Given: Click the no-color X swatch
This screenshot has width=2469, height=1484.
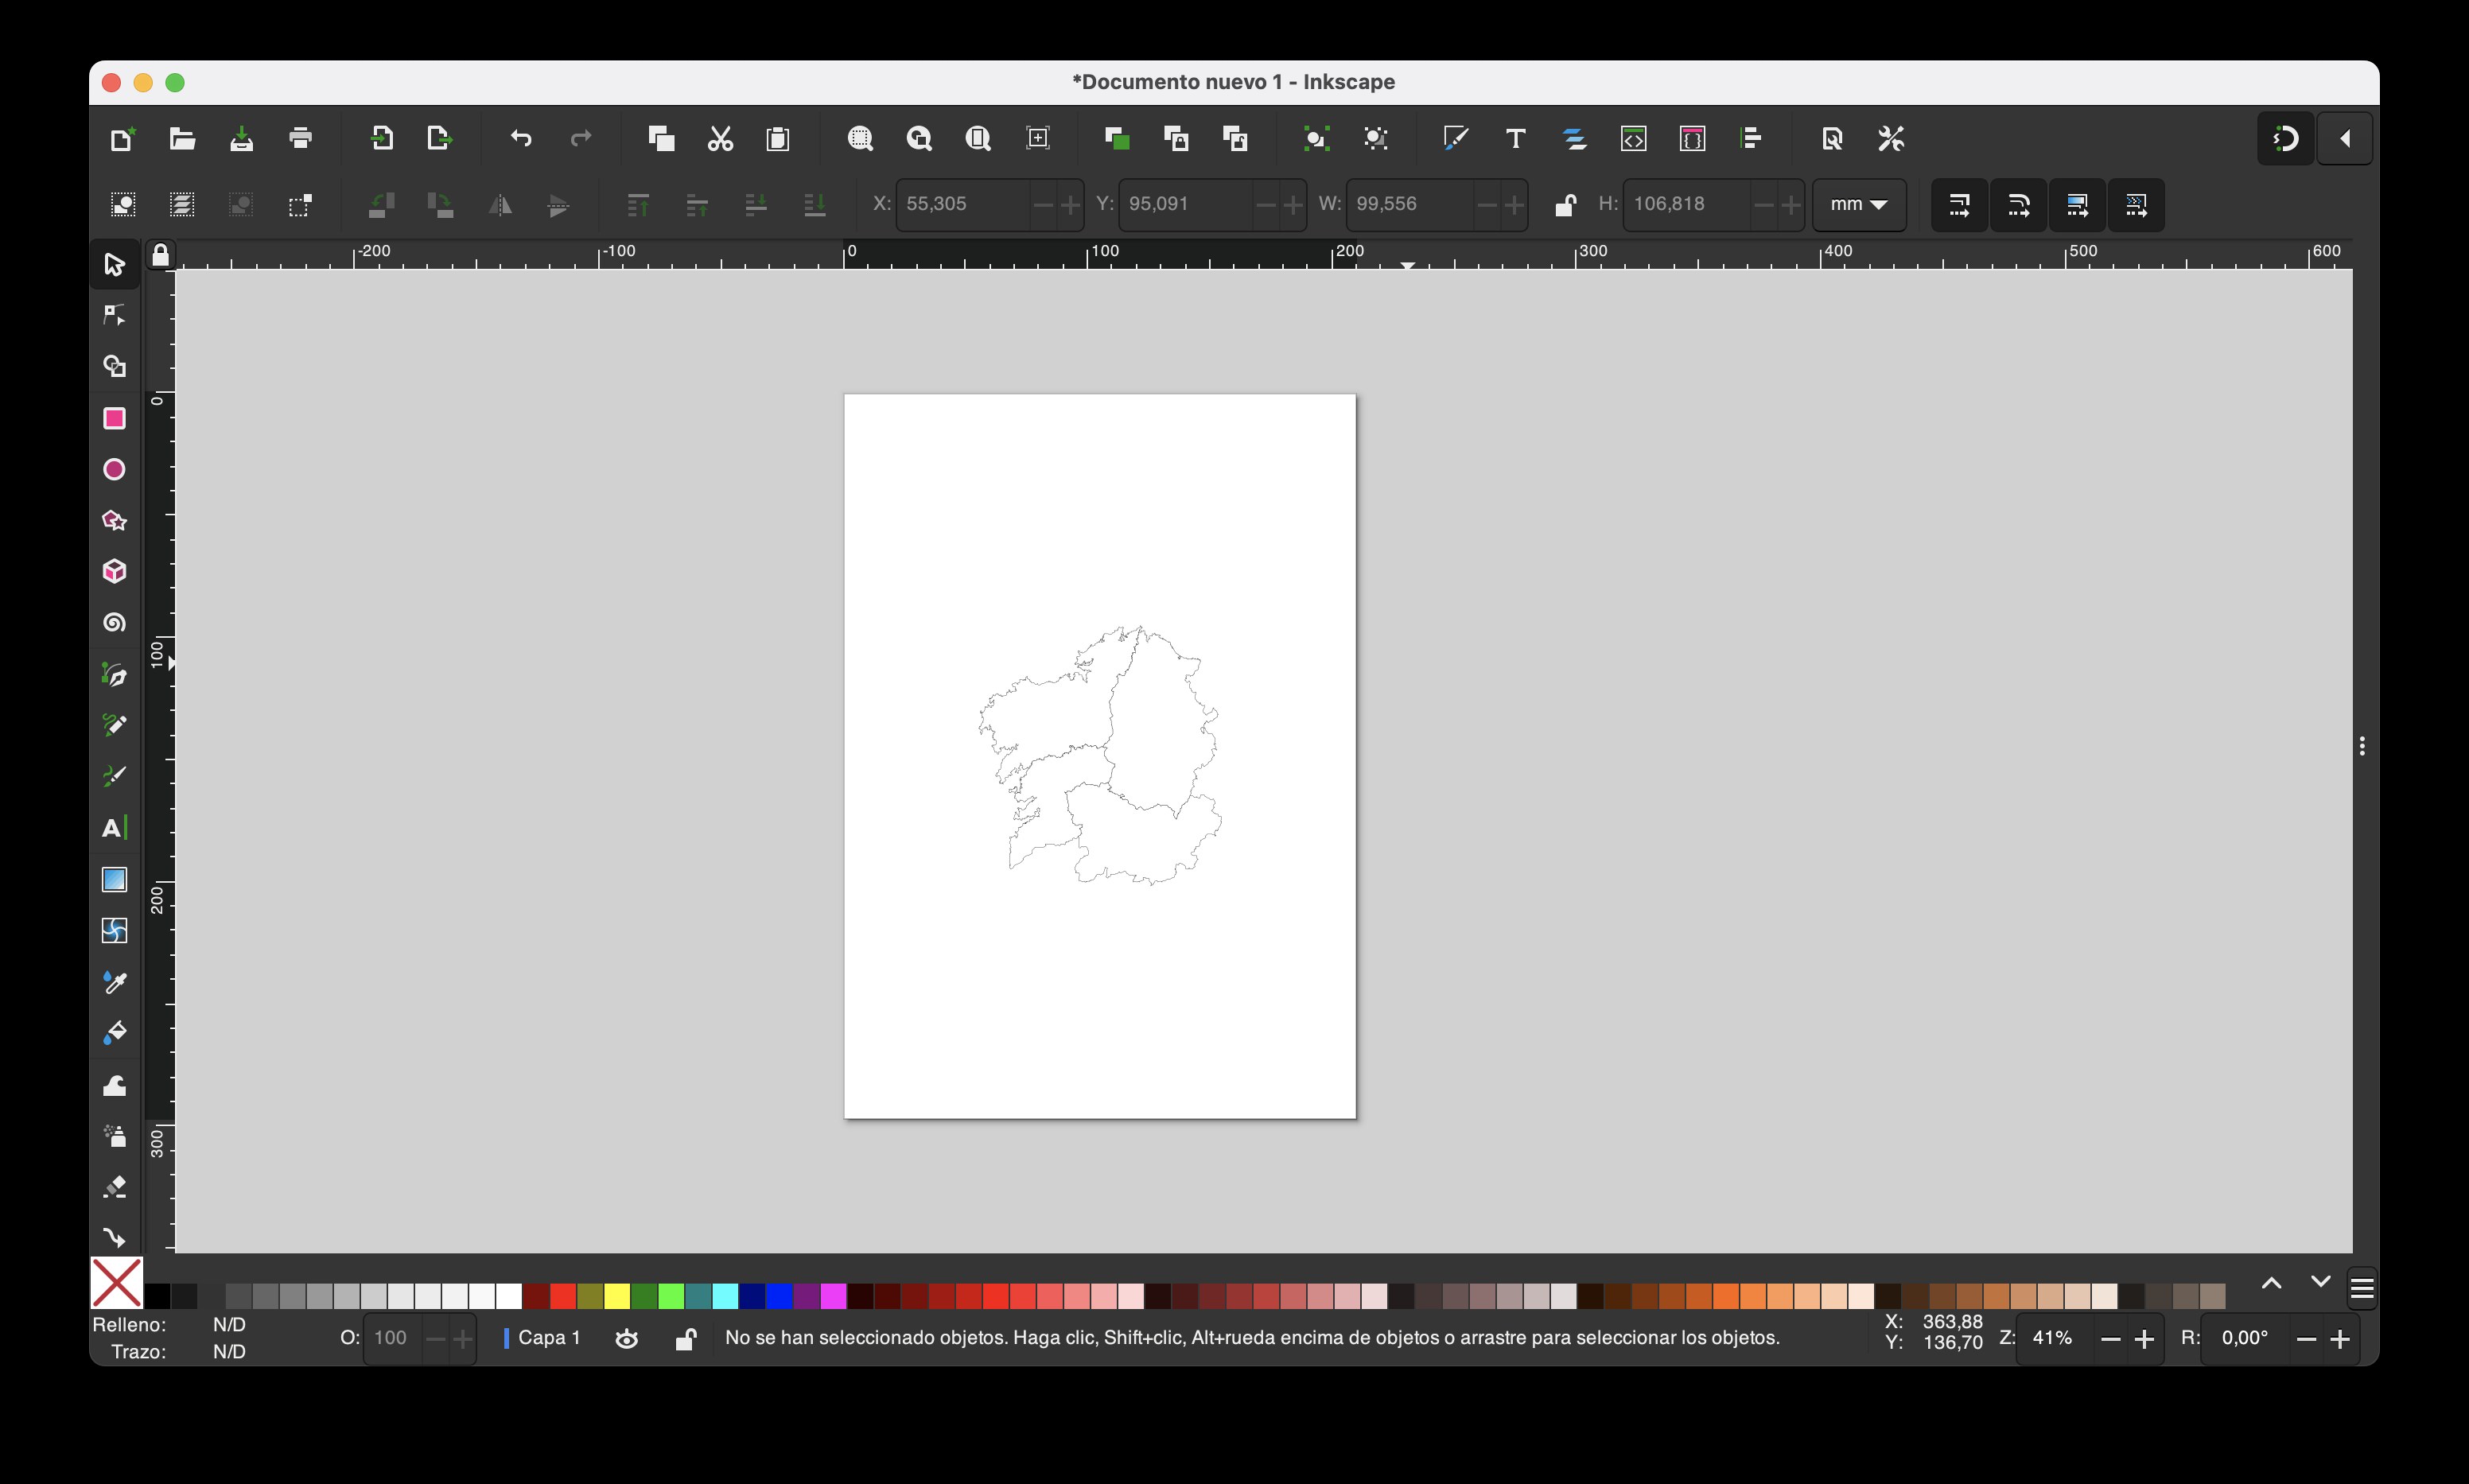Looking at the screenshot, I should tap(117, 1282).
